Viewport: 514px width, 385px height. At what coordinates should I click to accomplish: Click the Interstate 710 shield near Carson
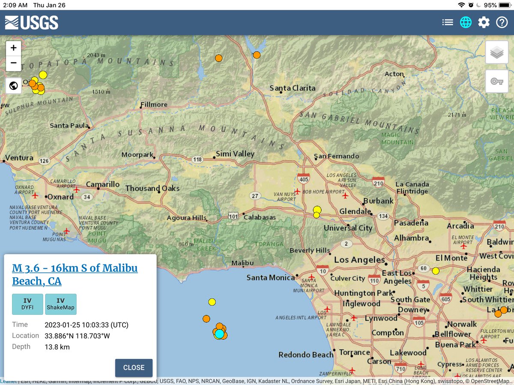pyautogui.click(x=401, y=368)
